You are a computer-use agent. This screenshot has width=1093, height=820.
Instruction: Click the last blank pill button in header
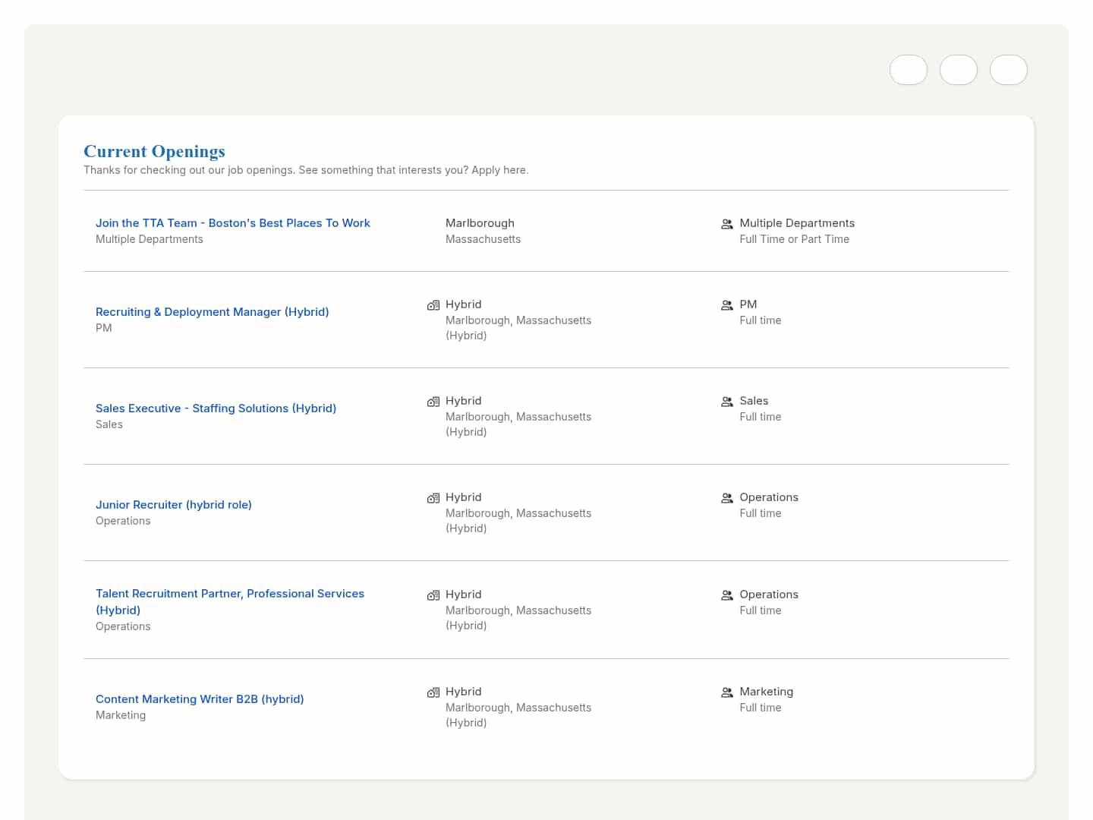tap(1008, 70)
